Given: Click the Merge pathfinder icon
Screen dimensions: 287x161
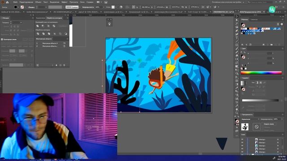Looking at the screenshot, I should (x=49, y=34).
